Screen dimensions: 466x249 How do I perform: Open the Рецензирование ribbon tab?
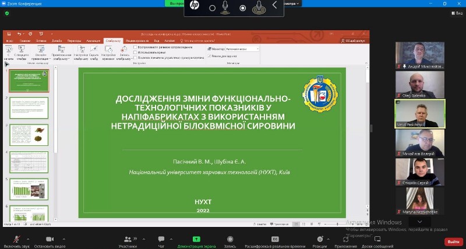[x=137, y=41]
